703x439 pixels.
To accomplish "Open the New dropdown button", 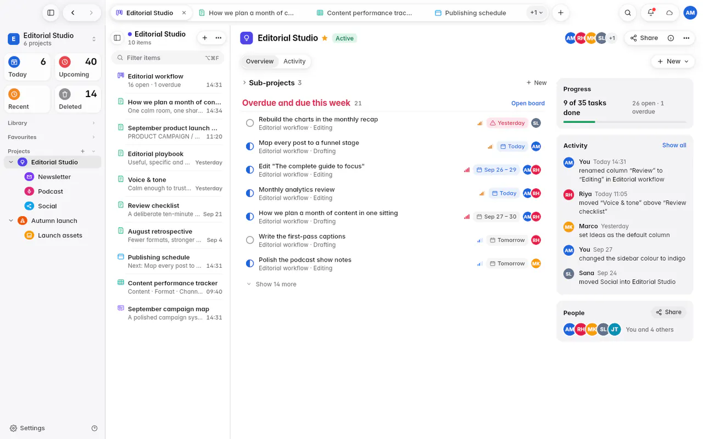I will pyautogui.click(x=673, y=61).
